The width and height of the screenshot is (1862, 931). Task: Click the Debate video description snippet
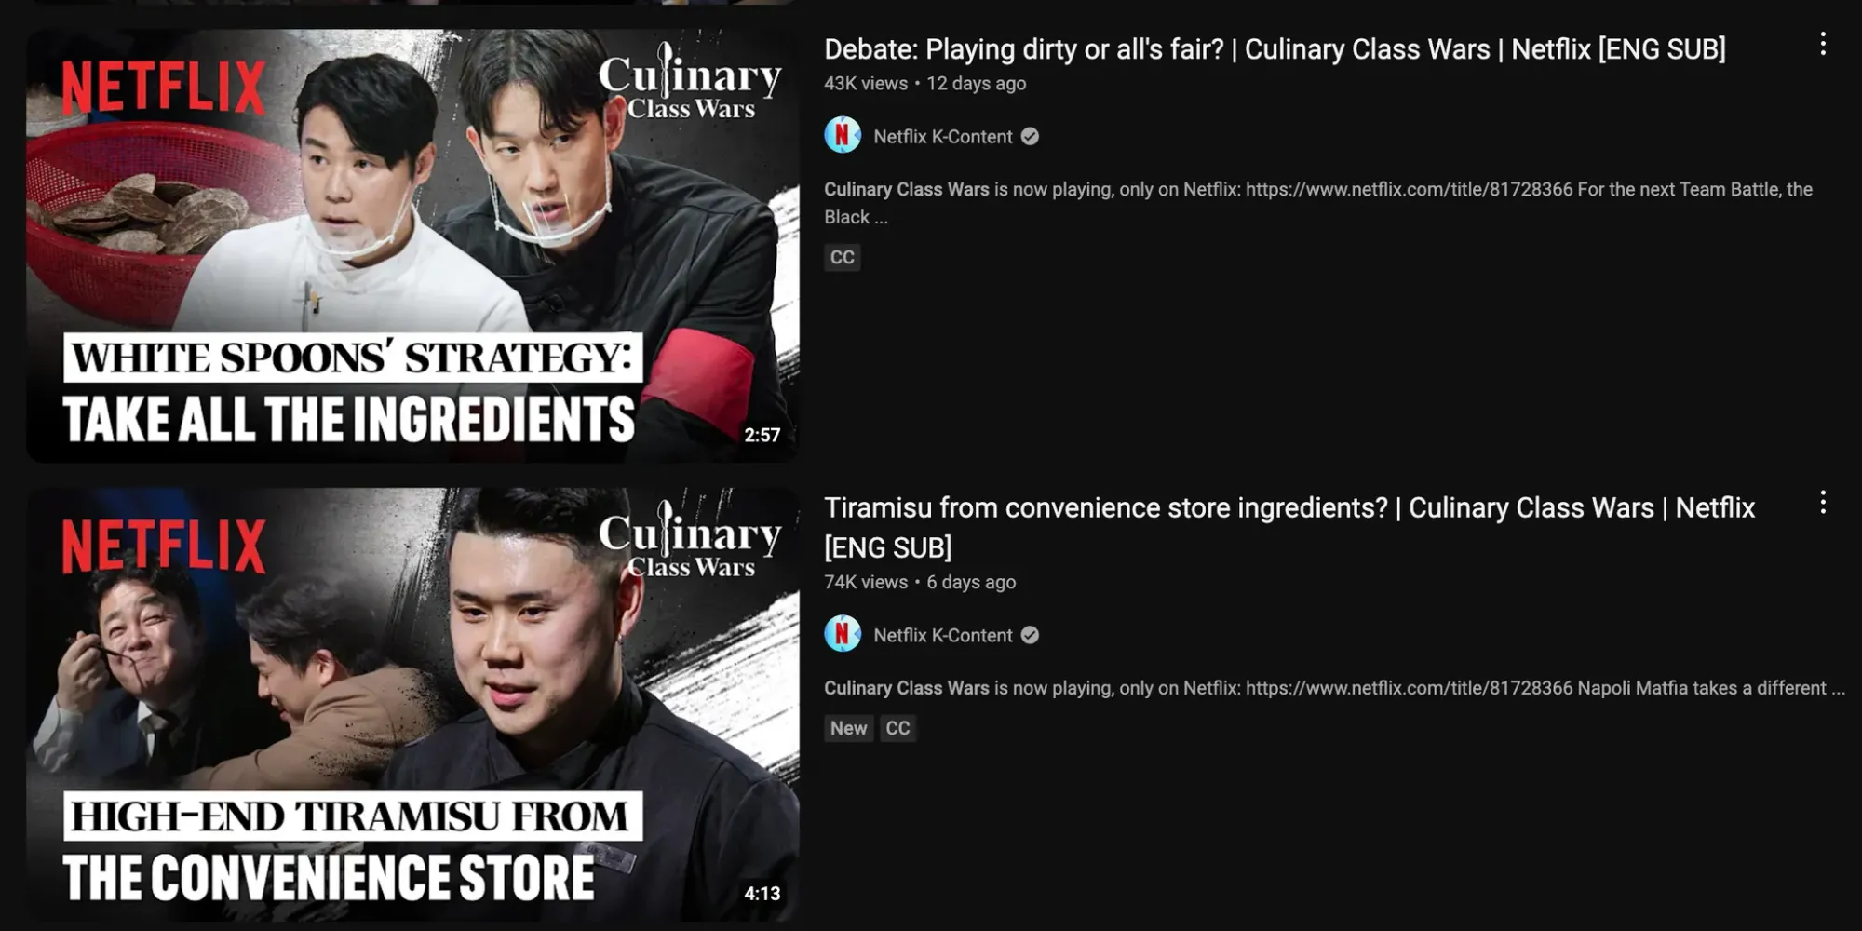pos(1318,203)
